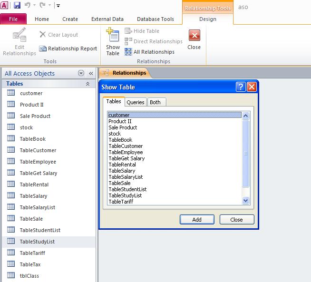Switch to Queries tab in Show Table
The width and height of the screenshot is (311, 282).
point(136,102)
